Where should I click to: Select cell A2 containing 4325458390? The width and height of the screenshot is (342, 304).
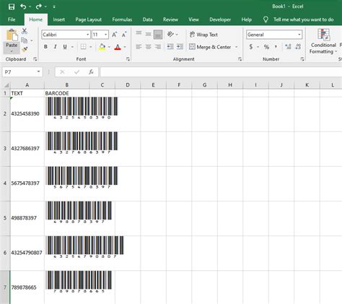pyautogui.click(x=27, y=114)
